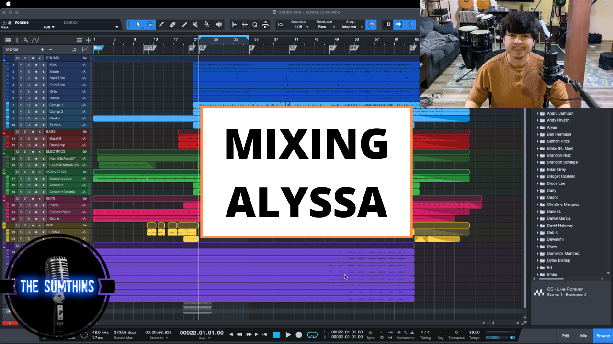Solo the Snare track
This screenshot has width=613, height=344.
28,71
